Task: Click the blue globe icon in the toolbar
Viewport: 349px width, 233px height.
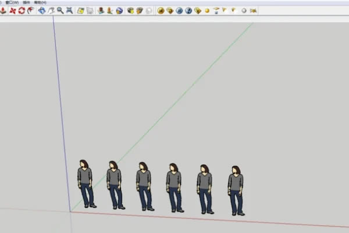Action: 119,10
